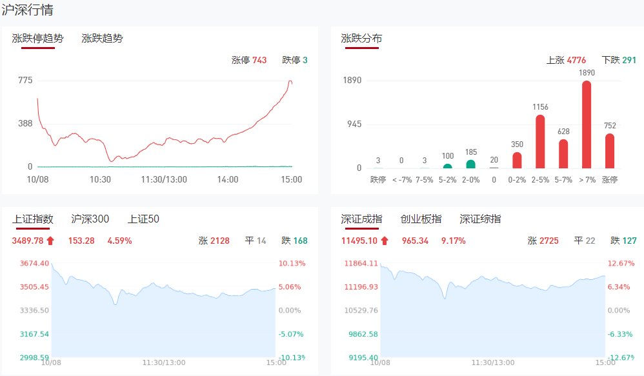Click the 2-5% bar showing 1156
Image resolution: width=644 pixels, height=376 pixels.
pos(540,141)
